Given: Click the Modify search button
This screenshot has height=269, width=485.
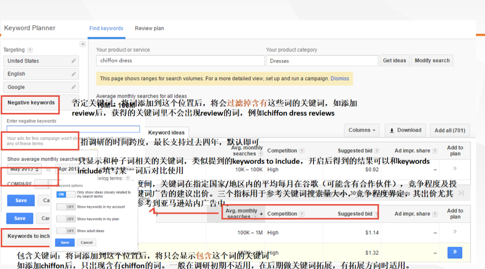Looking at the screenshot, I should point(432,61).
